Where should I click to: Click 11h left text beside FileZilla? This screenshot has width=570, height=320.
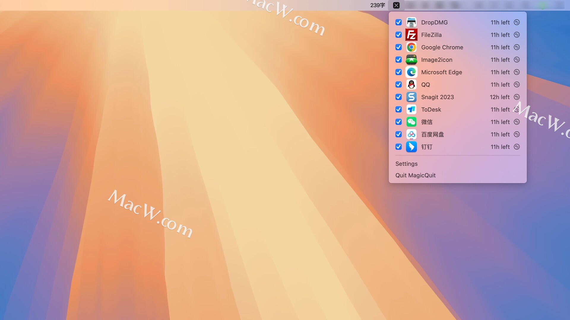(500, 35)
